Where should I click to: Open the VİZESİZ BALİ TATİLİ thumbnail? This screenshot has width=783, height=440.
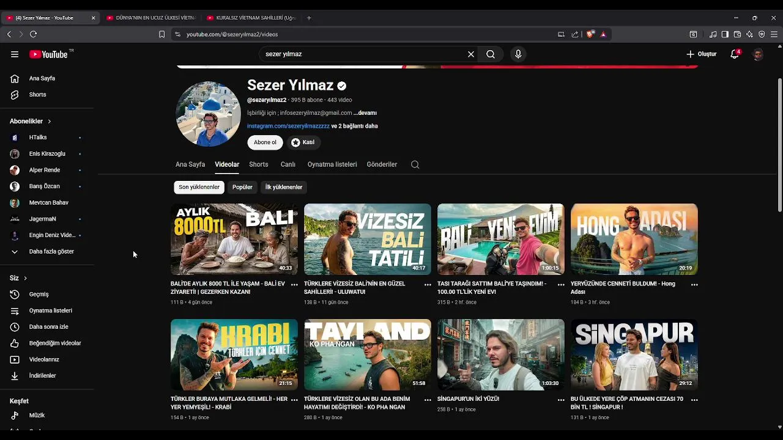point(368,240)
